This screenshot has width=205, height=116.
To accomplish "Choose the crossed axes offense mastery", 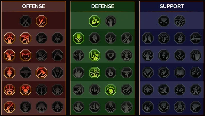I will click(42, 72).
